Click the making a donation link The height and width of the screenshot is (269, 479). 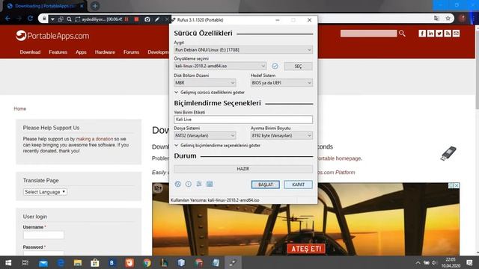click(x=94, y=139)
